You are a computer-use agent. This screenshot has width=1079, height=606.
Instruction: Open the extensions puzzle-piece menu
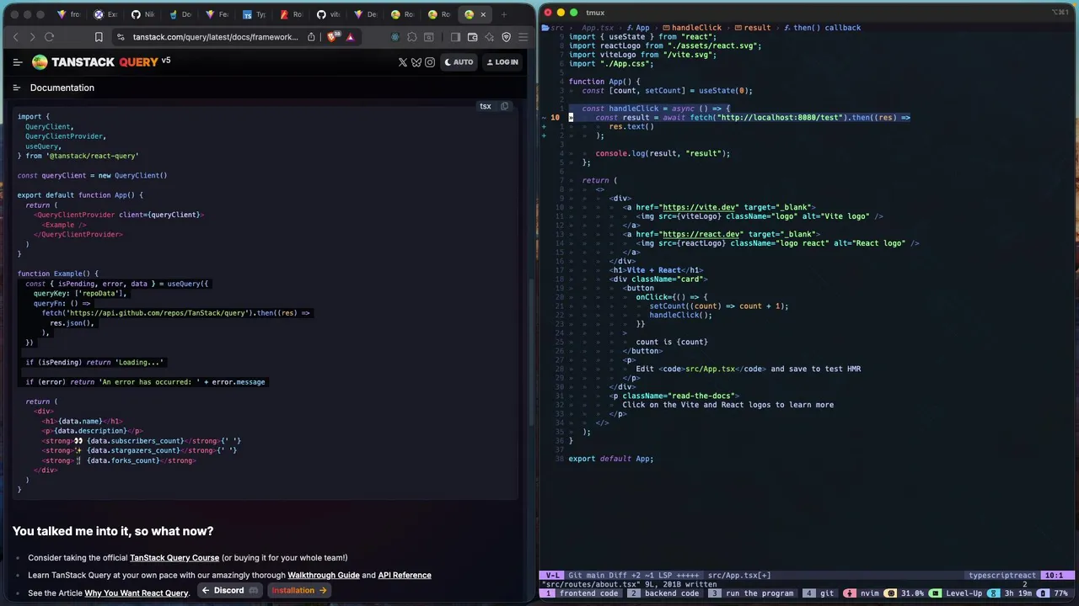click(411, 37)
